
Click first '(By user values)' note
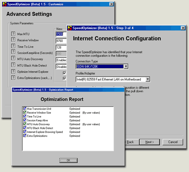click(x=91, y=113)
